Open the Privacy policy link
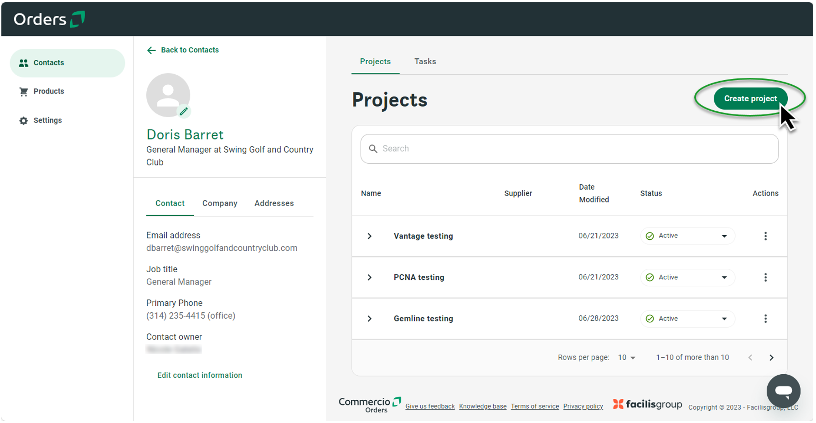The width and height of the screenshot is (816, 423). (x=583, y=407)
